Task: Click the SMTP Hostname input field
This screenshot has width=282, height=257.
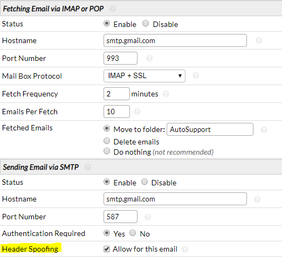Action: tap(175, 199)
